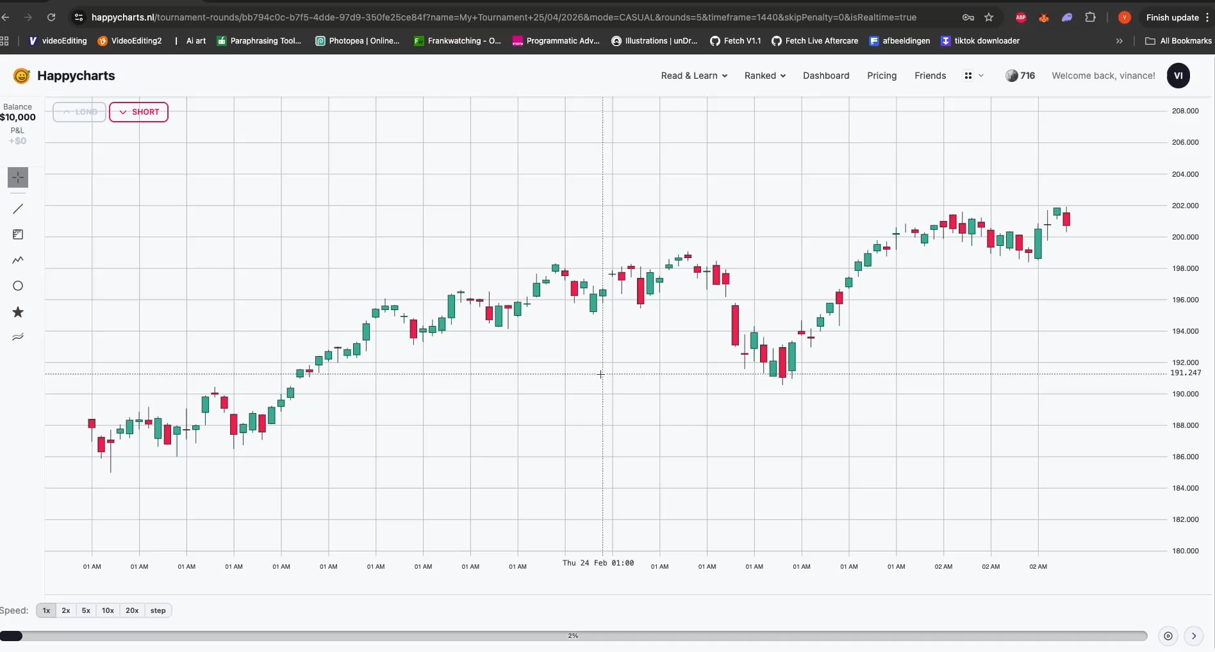
Task: Switch playback speed to 10x
Action: [108, 610]
